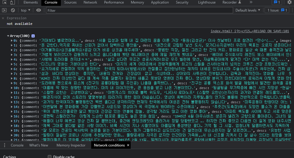This screenshot has height=158, width=294.
Task: Open the Application tab
Action: [160, 2]
